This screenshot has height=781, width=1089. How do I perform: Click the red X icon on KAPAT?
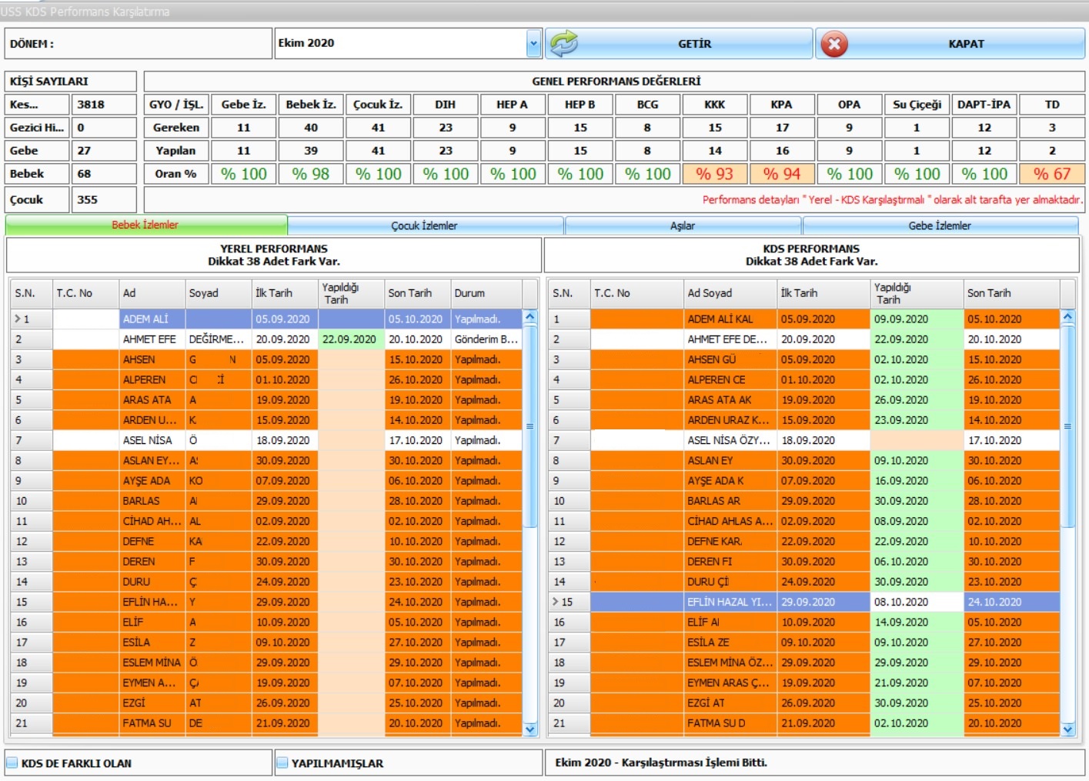[x=834, y=44]
